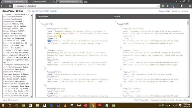Image resolution: width=192 pixels, height=108 pixels.
Task: Click the green circular extension icon
Action: 163,6
